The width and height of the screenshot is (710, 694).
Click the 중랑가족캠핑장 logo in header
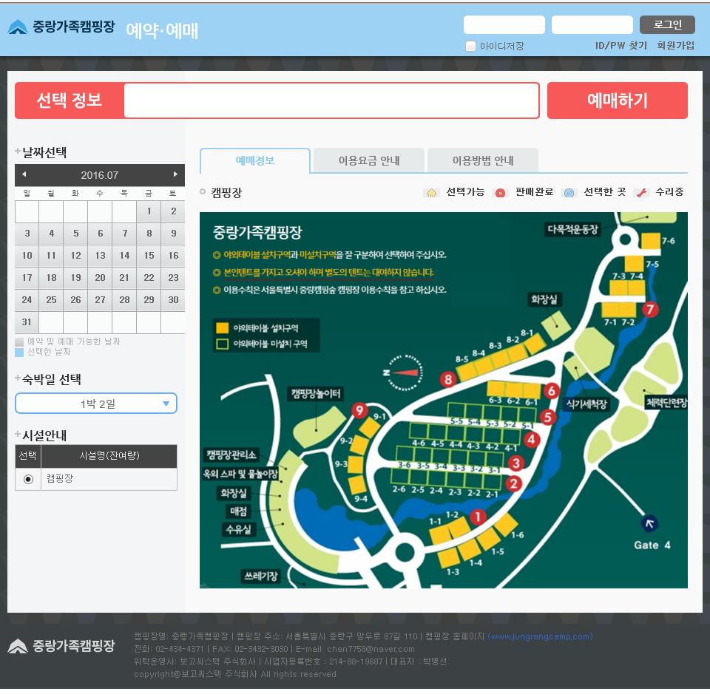tap(61, 27)
